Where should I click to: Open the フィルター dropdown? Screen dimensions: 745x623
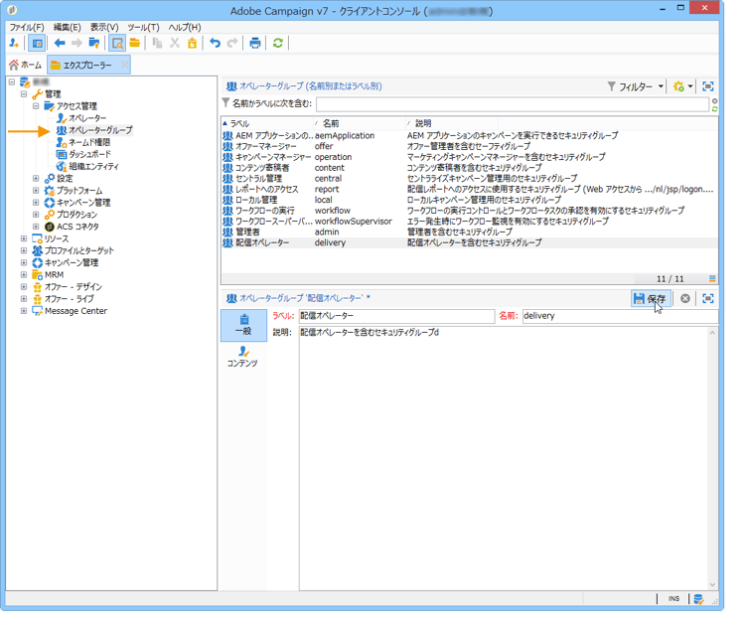coord(636,86)
